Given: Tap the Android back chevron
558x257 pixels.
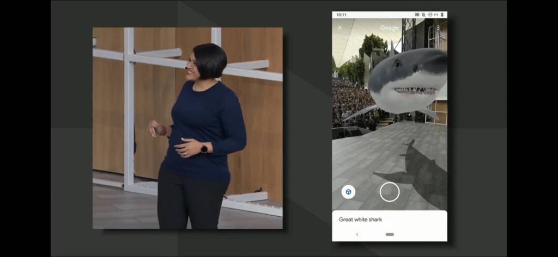Looking at the screenshot, I should click(357, 234).
